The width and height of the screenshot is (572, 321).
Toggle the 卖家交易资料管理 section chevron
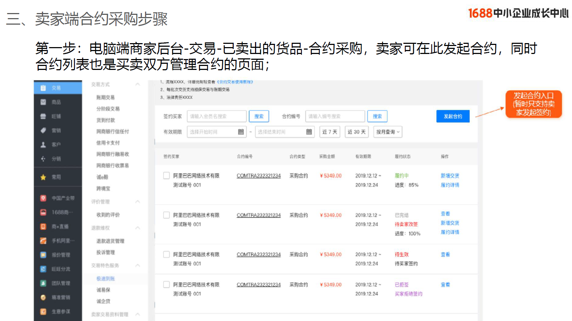click(x=138, y=314)
